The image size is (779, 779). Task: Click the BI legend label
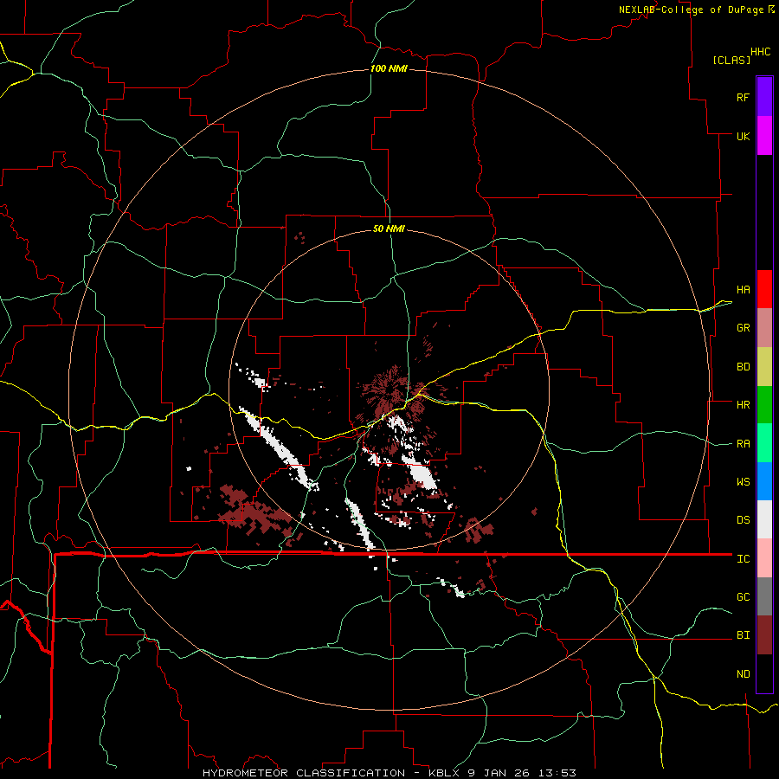pos(743,635)
